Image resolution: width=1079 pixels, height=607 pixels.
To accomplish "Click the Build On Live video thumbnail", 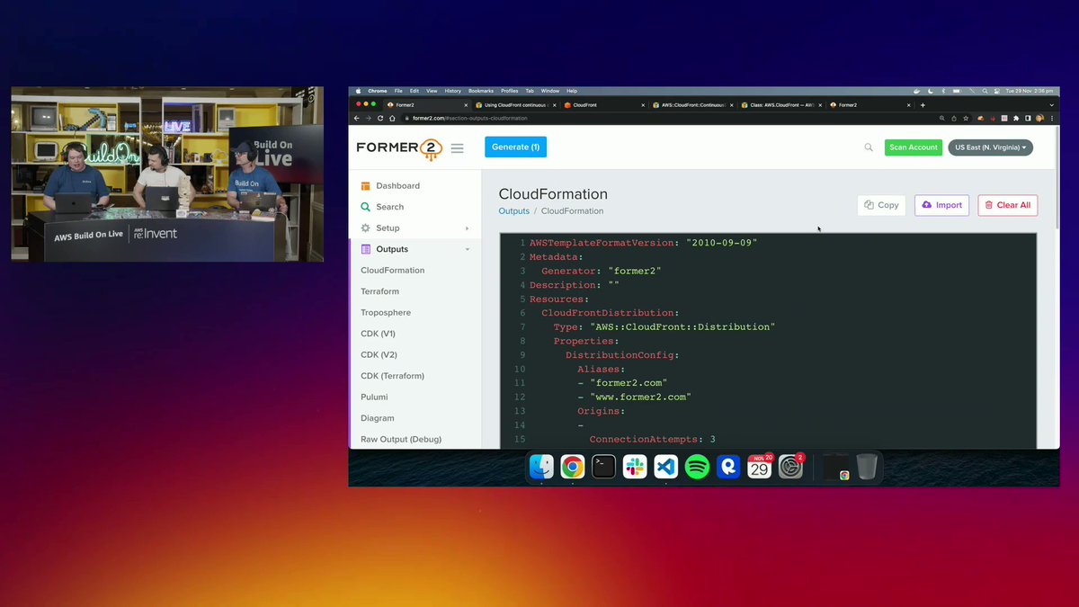I will coord(167,174).
